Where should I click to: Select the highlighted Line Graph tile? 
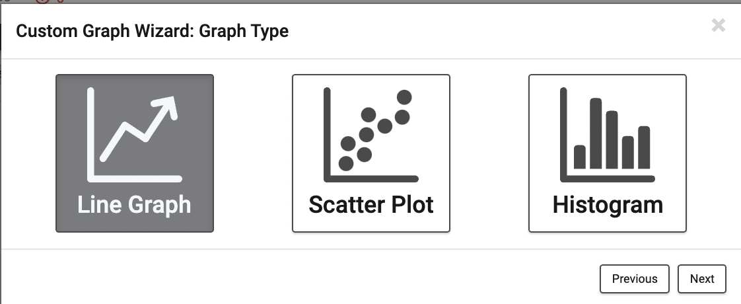pos(135,153)
